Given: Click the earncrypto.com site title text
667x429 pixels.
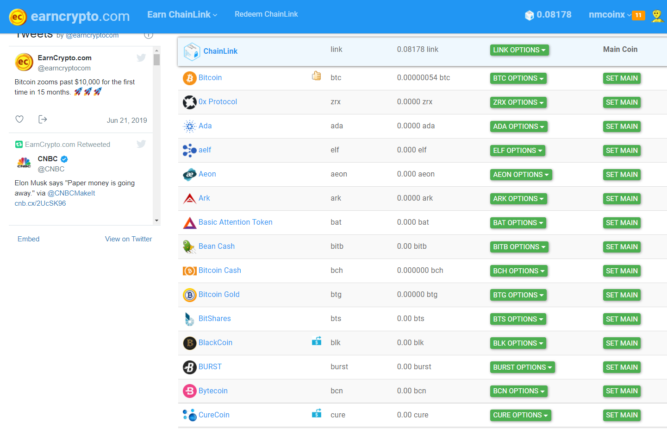Looking at the screenshot, I should click(x=80, y=16).
